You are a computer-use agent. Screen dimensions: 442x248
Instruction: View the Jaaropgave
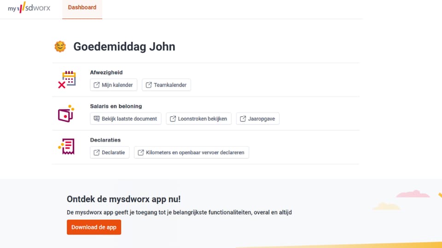[x=258, y=118]
